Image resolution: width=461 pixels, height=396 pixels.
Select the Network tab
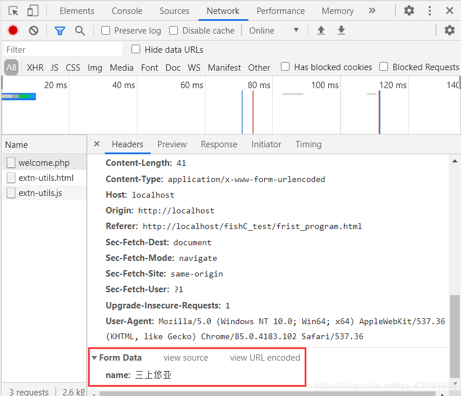(223, 11)
